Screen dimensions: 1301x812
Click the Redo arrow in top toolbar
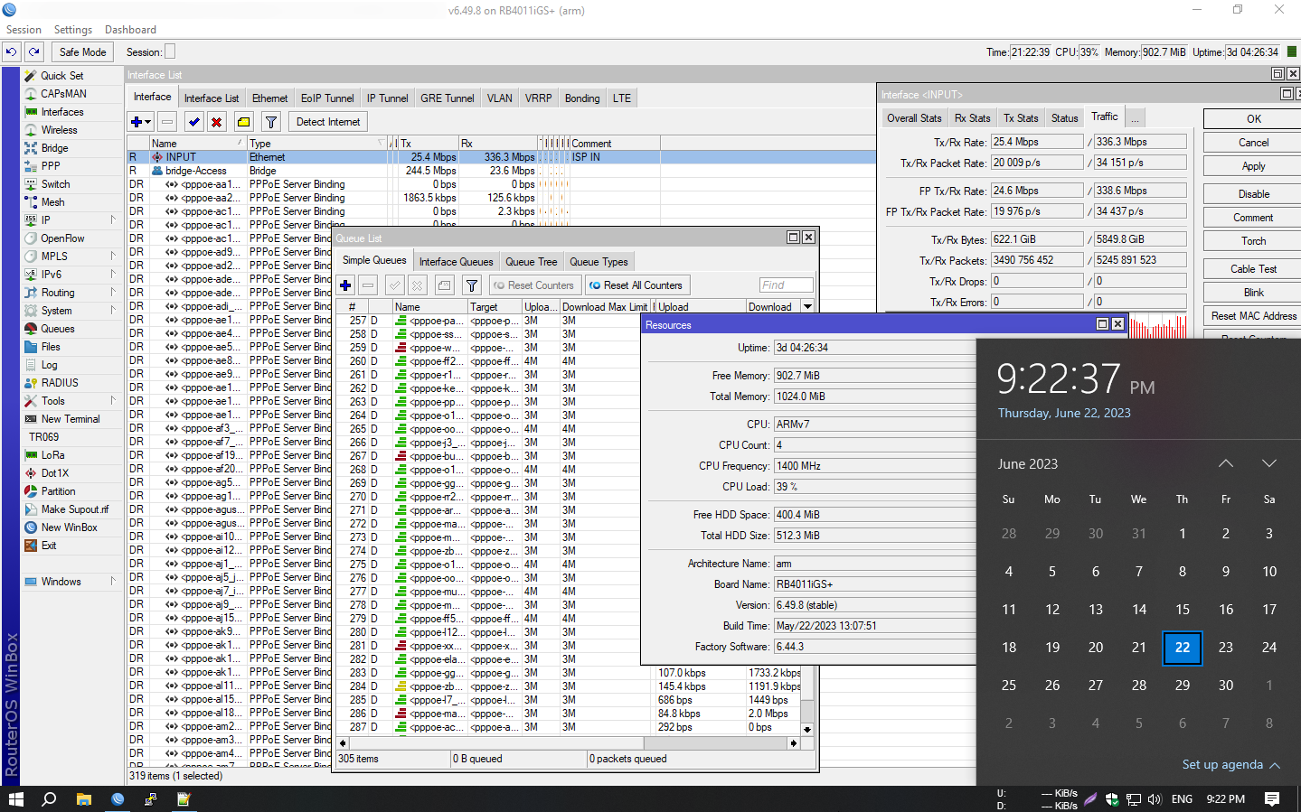(34, 52)
